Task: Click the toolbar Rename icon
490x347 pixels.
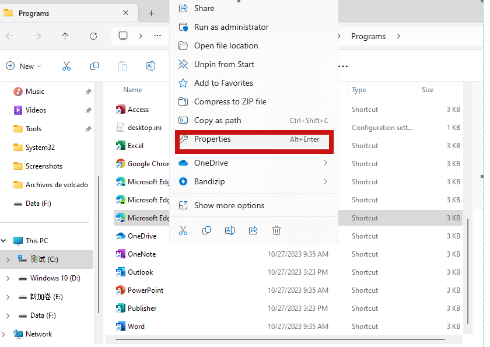Action: tap(150, 66)
